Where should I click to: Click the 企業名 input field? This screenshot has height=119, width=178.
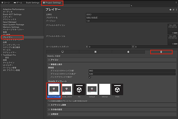132,15
